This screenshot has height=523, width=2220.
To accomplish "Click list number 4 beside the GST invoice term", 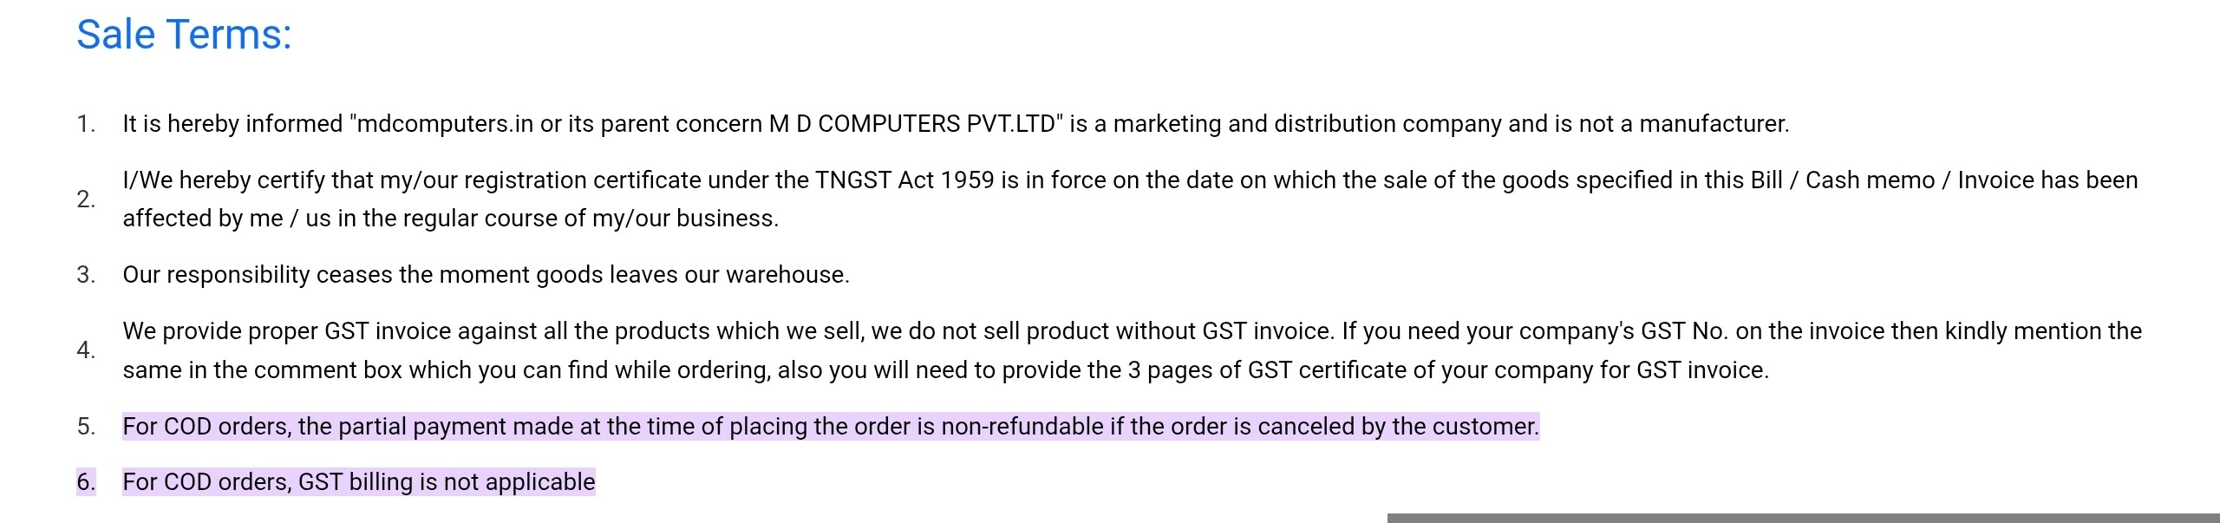I will (x=85, y=350).
